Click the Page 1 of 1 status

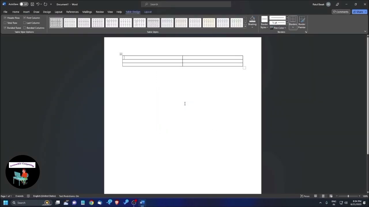(6, 196)
